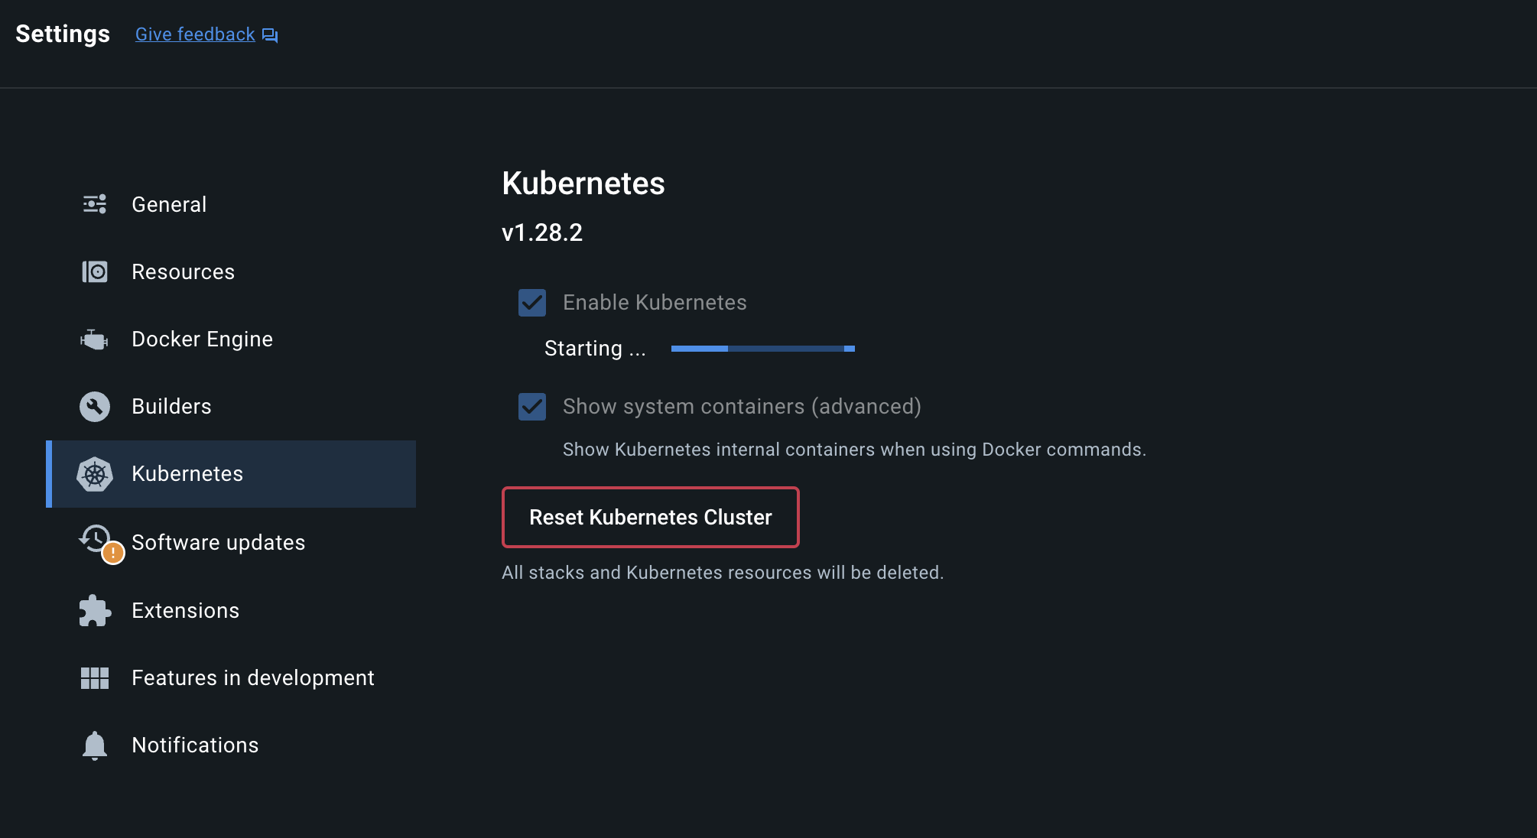Image resolution: width=1537 pixels, height=838 pixels.
Task: Open the Features in development grid icon
Action: click(x=94, y=677)
